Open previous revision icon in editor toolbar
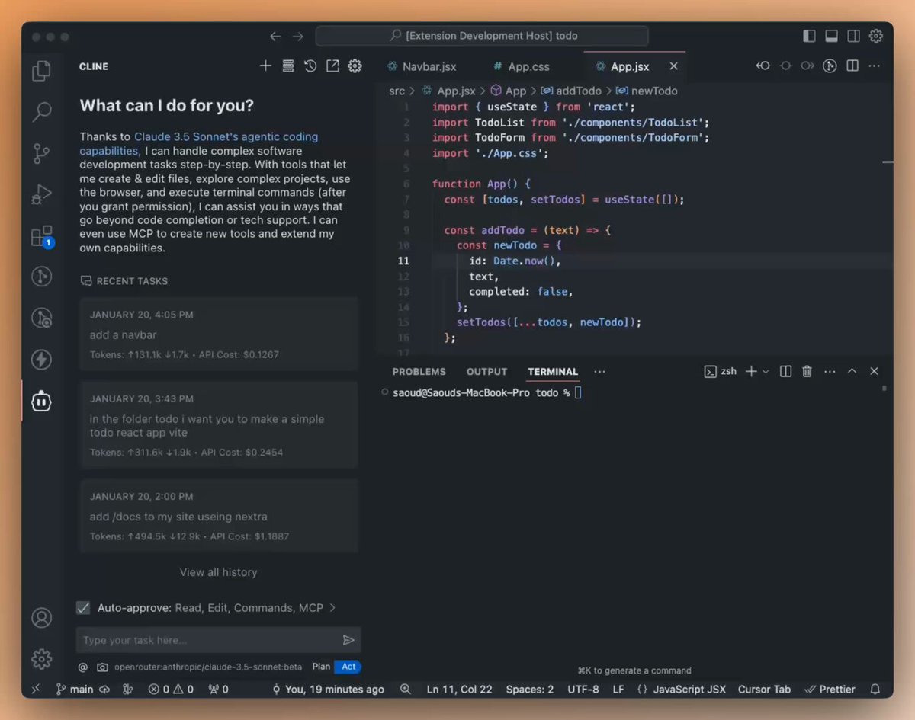Viewport: 915px width, 720px height. pos(762,66)
